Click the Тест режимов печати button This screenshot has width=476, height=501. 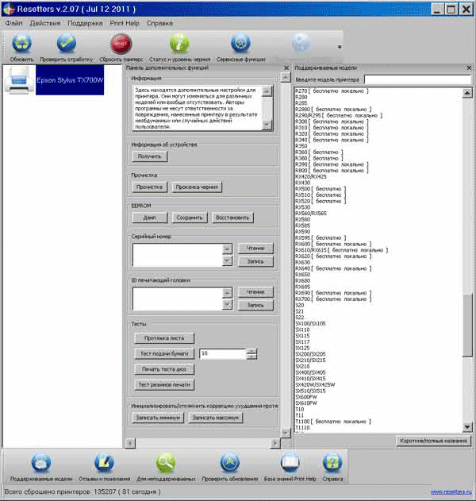pos(164,385)
